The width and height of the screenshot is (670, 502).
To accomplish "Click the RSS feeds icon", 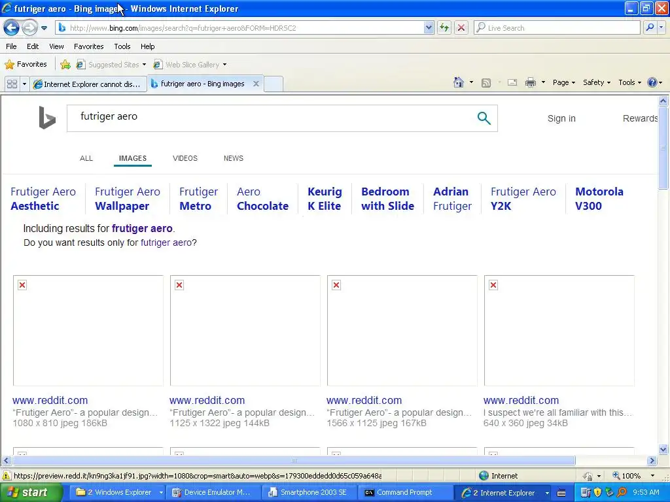I will click(x=486, y=83).
